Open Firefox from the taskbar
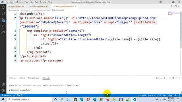This screenshot has width=182, height=102. coord(108,99)
